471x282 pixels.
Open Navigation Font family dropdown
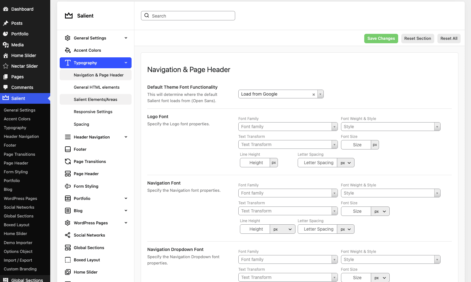pyautogui.click(x=288, y=193)
